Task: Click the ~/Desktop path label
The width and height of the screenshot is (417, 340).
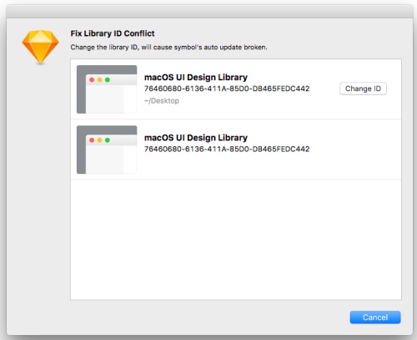Action: point(162,101)
